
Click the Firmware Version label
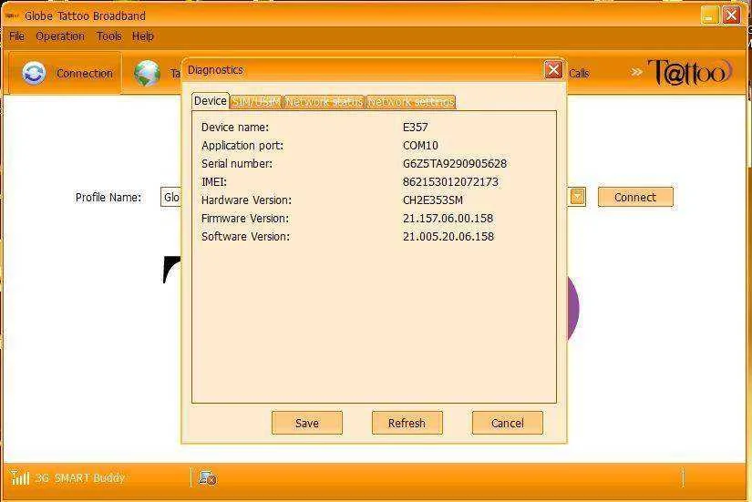(x=245, y=218)
